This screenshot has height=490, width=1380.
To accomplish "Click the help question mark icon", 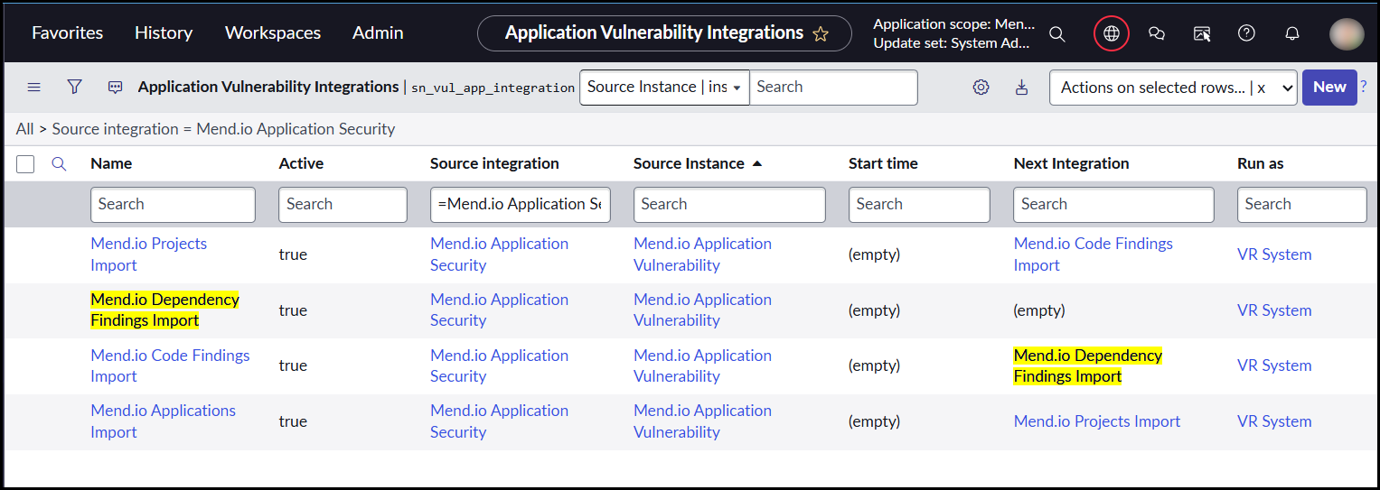I will (1246, 33).
